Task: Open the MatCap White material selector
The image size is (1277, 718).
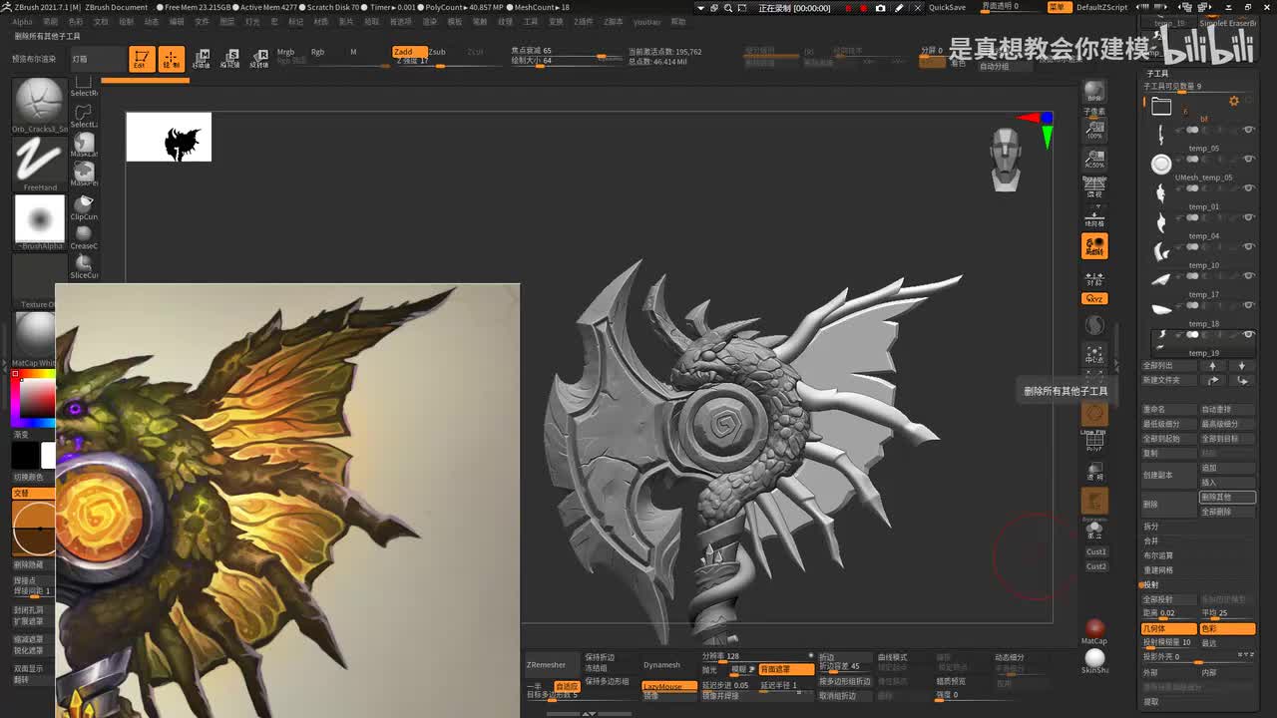Action: click(36, 337)
